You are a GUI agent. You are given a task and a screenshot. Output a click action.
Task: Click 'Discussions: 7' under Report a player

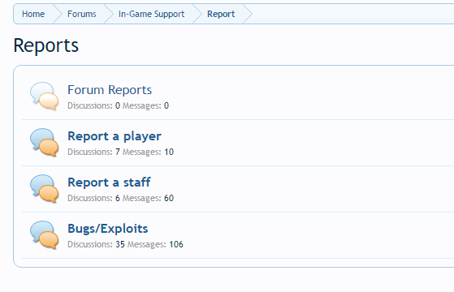(x=93, y=152)
